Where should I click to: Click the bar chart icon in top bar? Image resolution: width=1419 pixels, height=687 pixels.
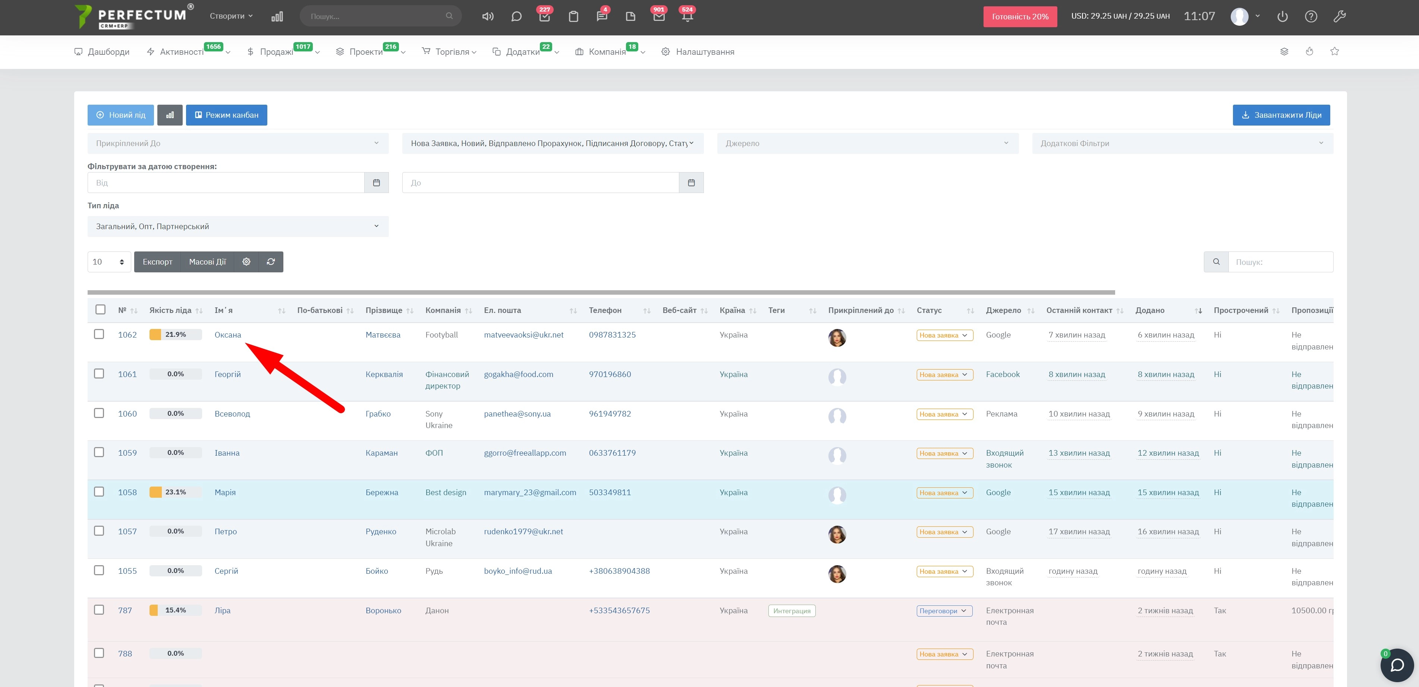pyautogui.click(x=277, y=16)
